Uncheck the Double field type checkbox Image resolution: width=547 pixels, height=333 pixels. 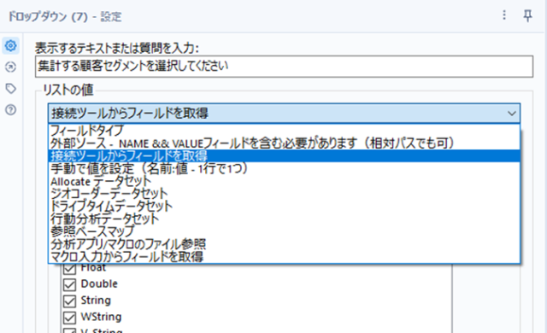[69, 284]
